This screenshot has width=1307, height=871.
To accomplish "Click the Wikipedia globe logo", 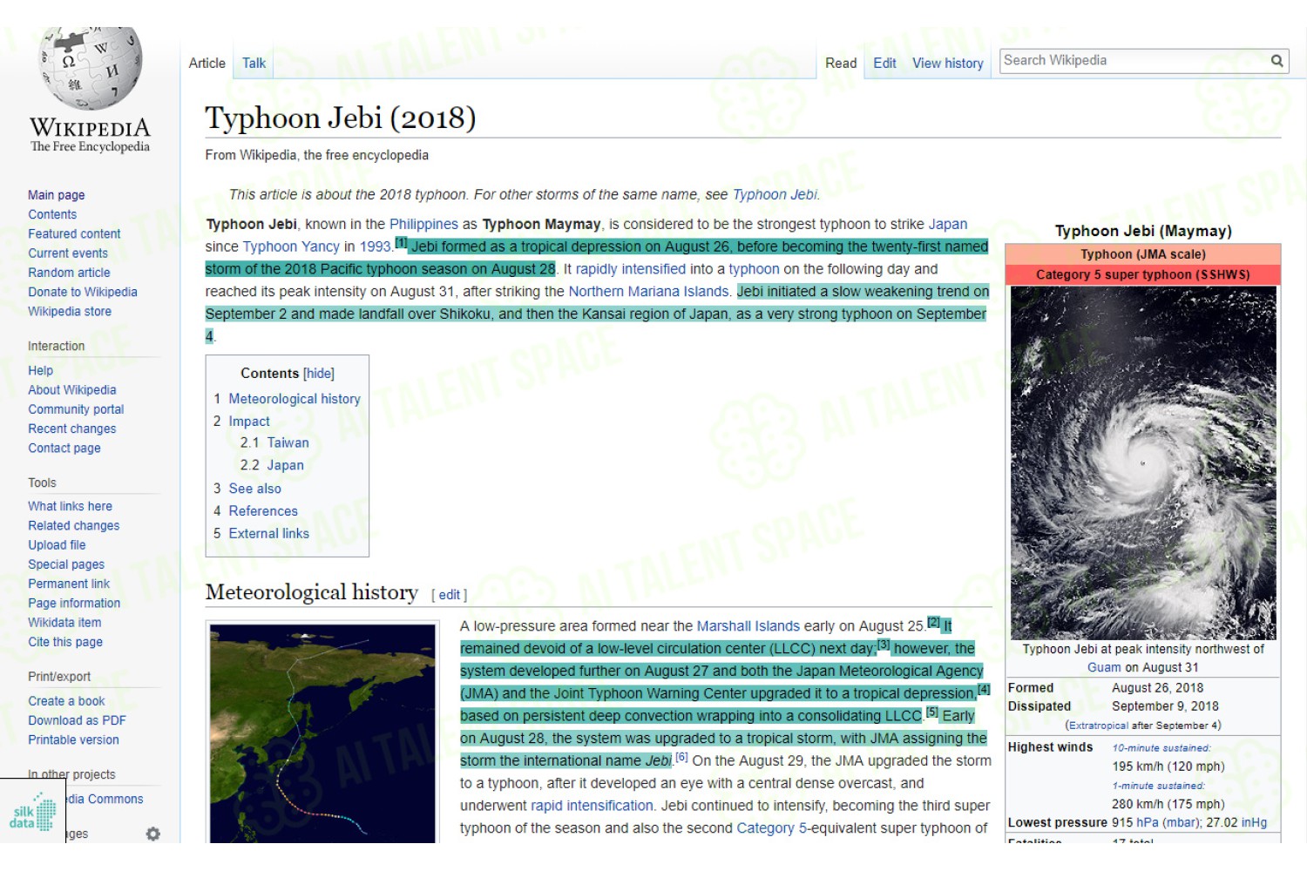I will 91,68.
